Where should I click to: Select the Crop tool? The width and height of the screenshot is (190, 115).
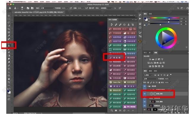pos(9,29)
